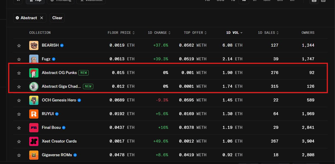Open the Abstract OG Punks name link
Viewport: 335px width, 164px height.
pos(59,73)
